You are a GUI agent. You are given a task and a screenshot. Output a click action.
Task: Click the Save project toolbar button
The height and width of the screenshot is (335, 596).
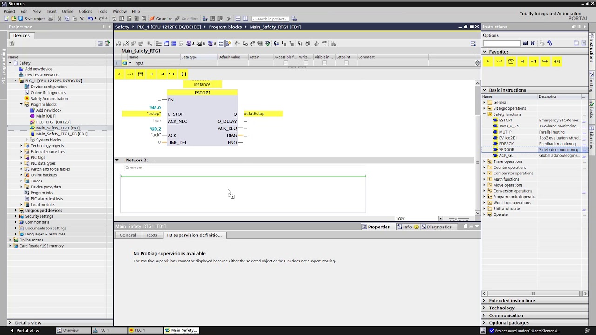click(x=31, y=19)
